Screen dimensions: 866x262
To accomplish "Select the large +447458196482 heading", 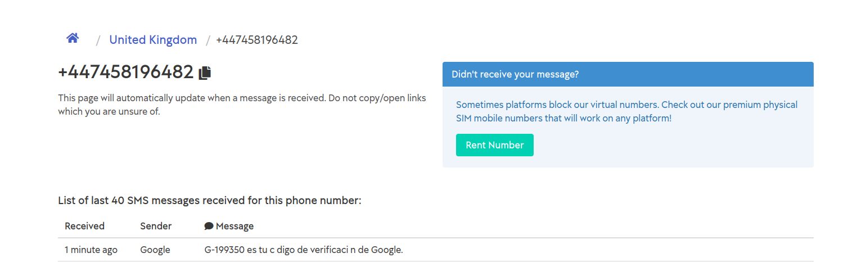I will pyautogui.click(x=126, y=73).
